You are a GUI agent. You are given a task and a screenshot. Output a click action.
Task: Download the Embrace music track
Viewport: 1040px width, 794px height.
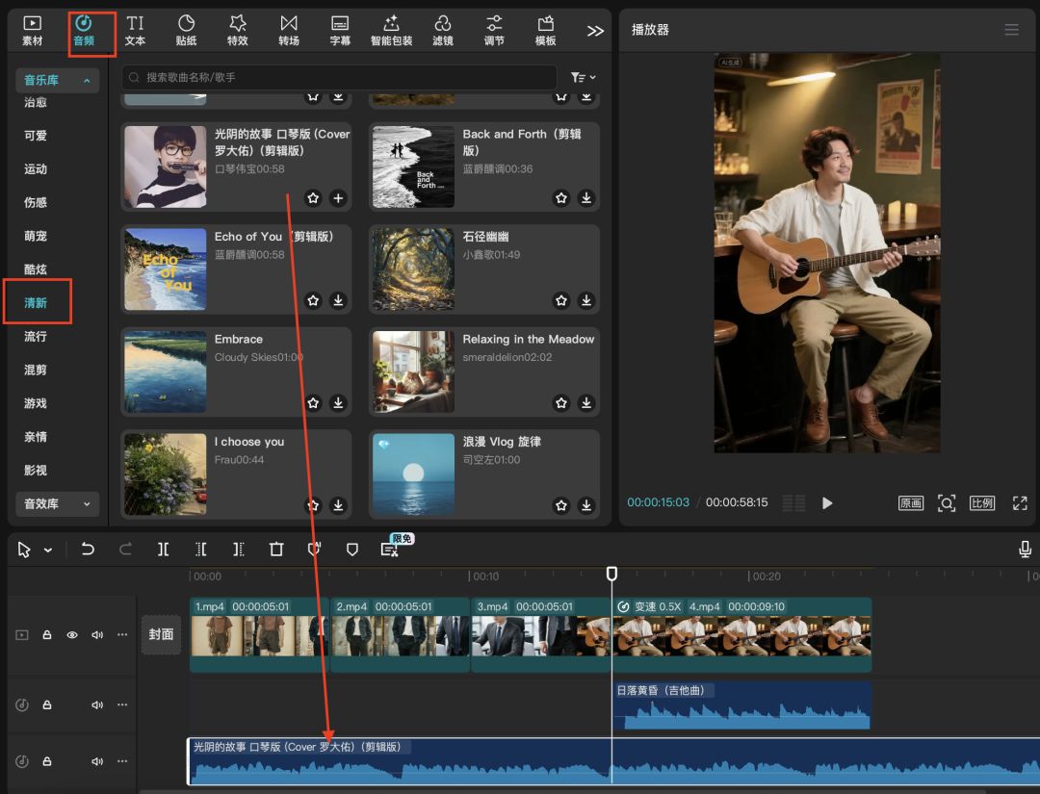click(x=338, y=403)
